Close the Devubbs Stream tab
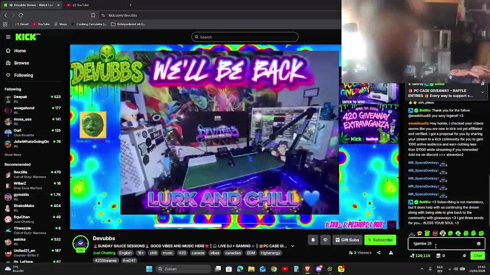Screen dimensions: 490x275 point(58,5)
